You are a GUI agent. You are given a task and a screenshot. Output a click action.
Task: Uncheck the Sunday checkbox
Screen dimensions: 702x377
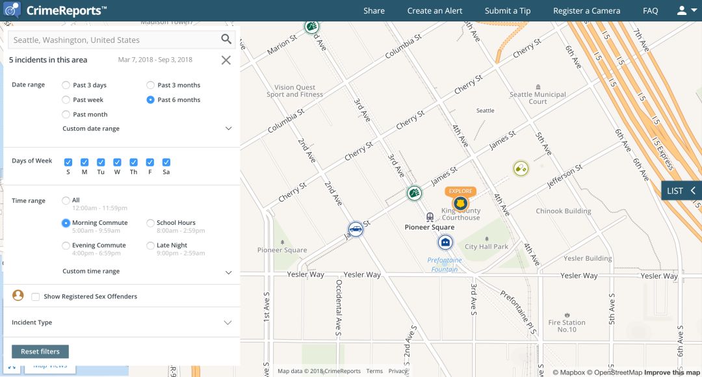coord(68,162)
